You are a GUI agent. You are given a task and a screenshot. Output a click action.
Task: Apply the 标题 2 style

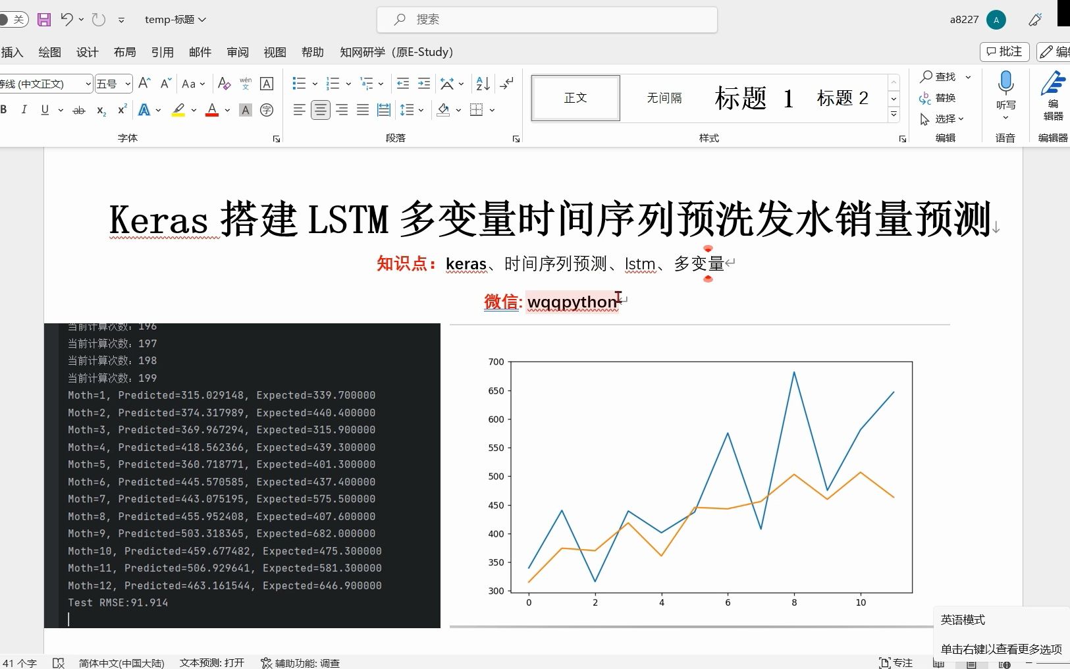click(842, 98)
